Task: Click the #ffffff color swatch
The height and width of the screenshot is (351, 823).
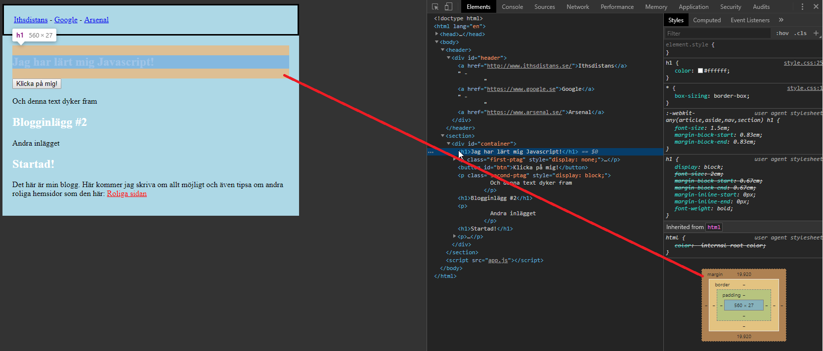Action: point(700,71)
